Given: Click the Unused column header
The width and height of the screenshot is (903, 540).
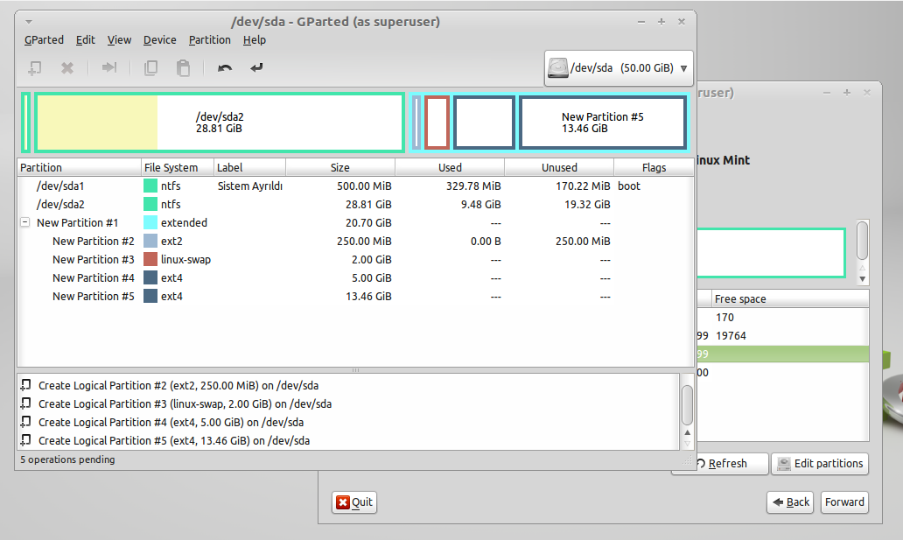Looking at the screenshot, I should point(559,168).
